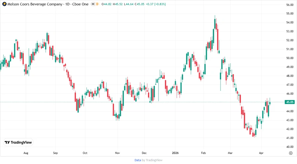Click the 2026 label on time axis
Screen dimensions: 297x164
coord(175,153)
